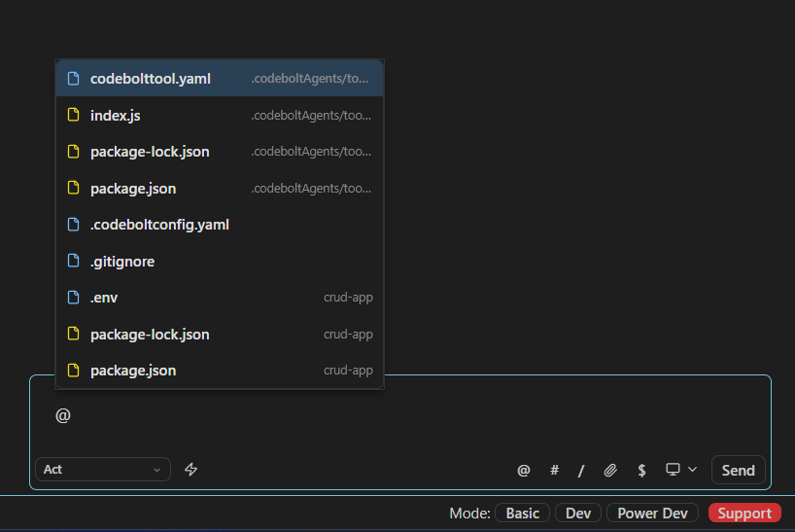Click yellow file icon of index.js
This screenshot has height=532, width=795.
74,115
